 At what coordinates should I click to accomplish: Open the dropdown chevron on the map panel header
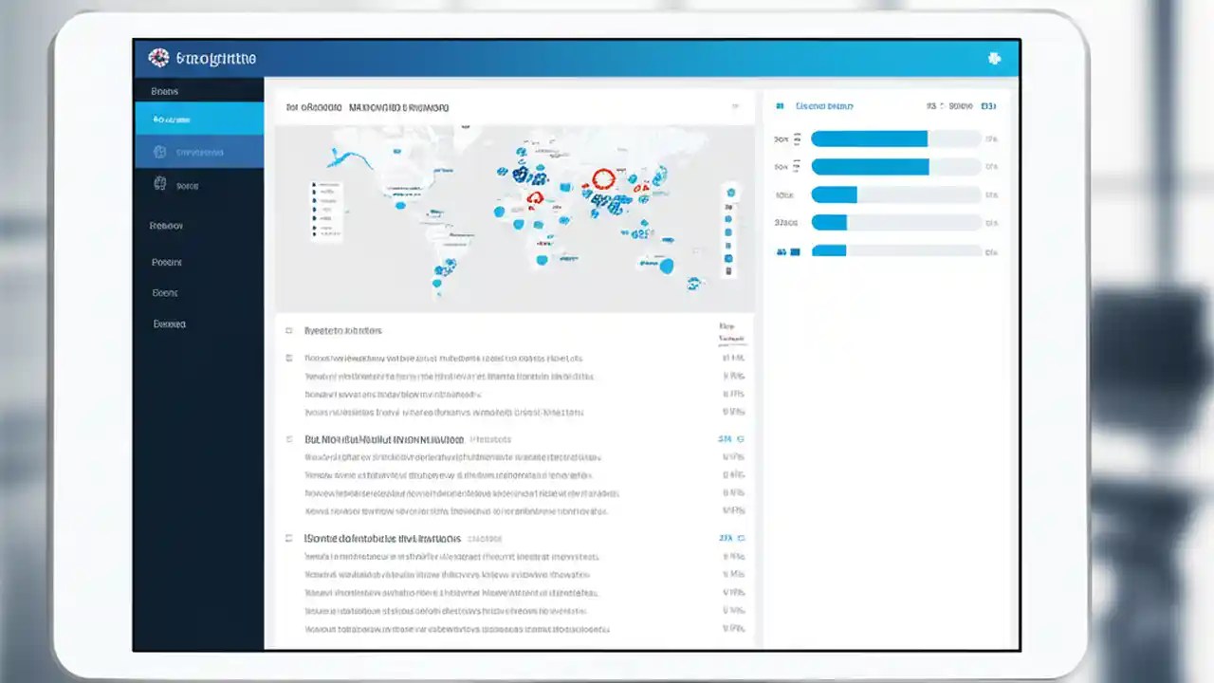tap(735, 107)
